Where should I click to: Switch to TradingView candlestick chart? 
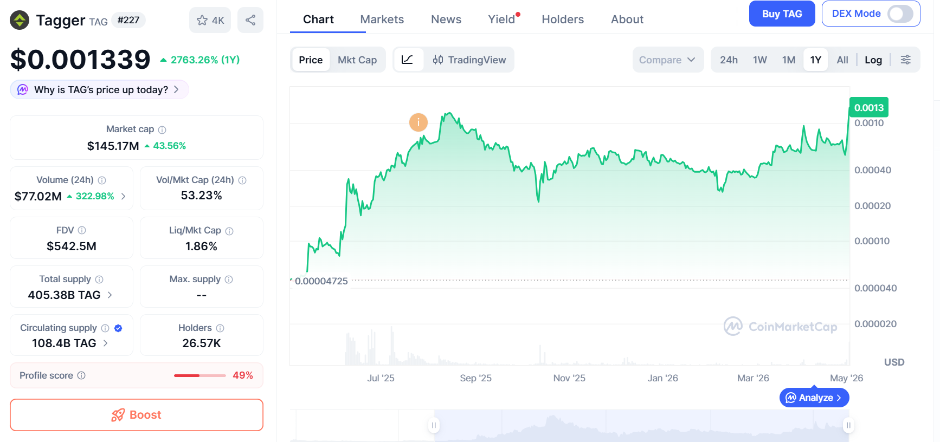coord(469,60)
